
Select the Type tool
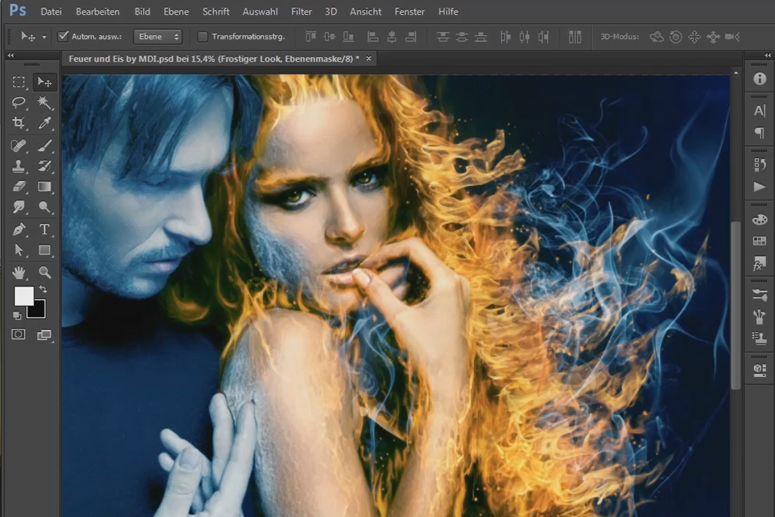(45, 229)
